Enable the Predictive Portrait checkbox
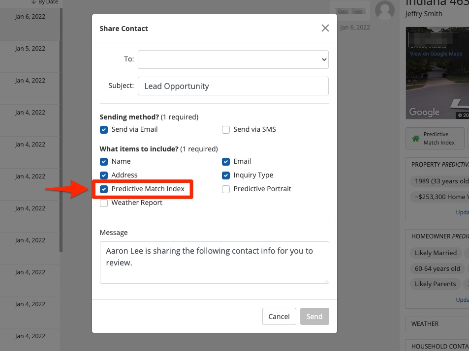The width and height of the screenshot is (469, 351). tap(226, 189)
